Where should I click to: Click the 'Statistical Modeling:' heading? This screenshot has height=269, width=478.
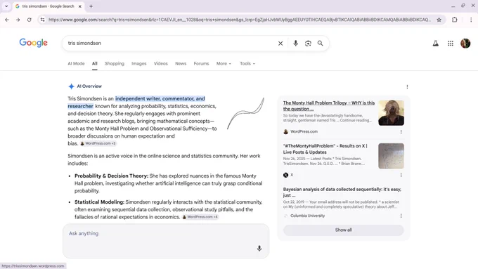pos(99,202)
